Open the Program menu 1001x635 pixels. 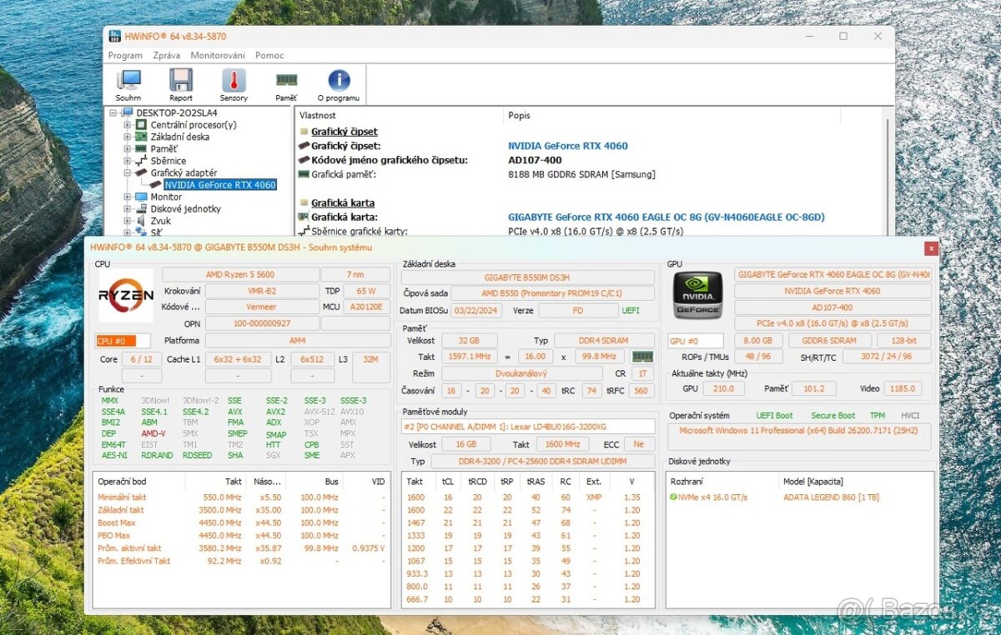(x=124, y=55)
